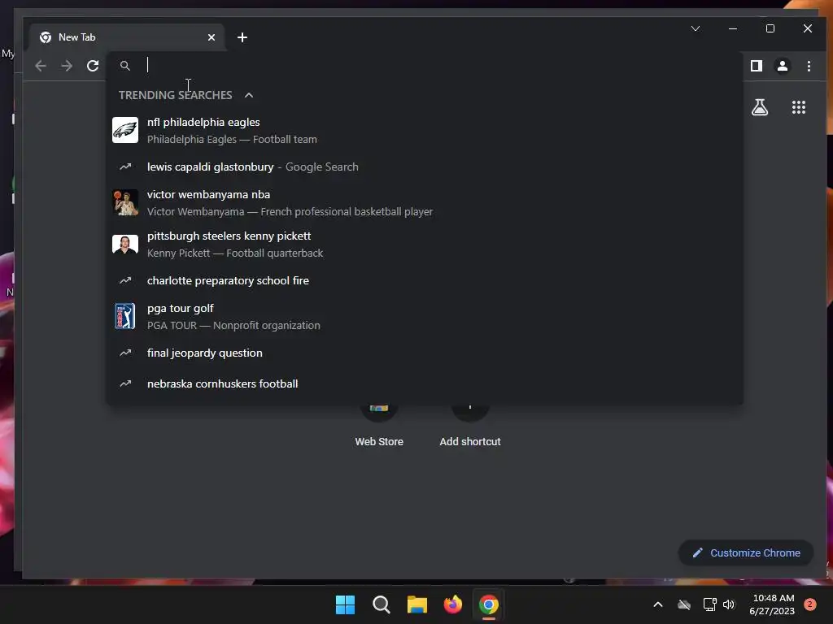Click the 'Philadelphia Eagles — Football team' description
This screenshot has width=833, height=624.
coord(232,140)
